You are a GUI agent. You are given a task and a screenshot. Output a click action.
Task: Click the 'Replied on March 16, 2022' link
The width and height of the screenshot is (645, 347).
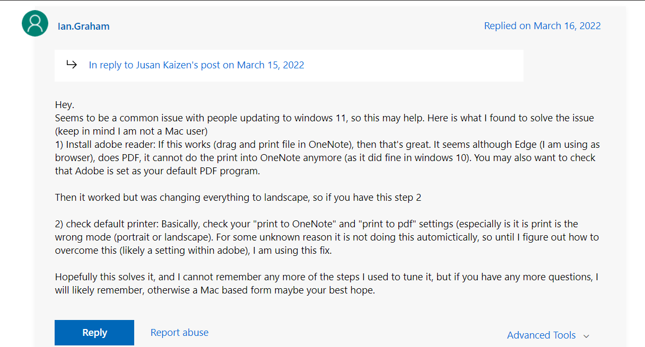[542, 25]
